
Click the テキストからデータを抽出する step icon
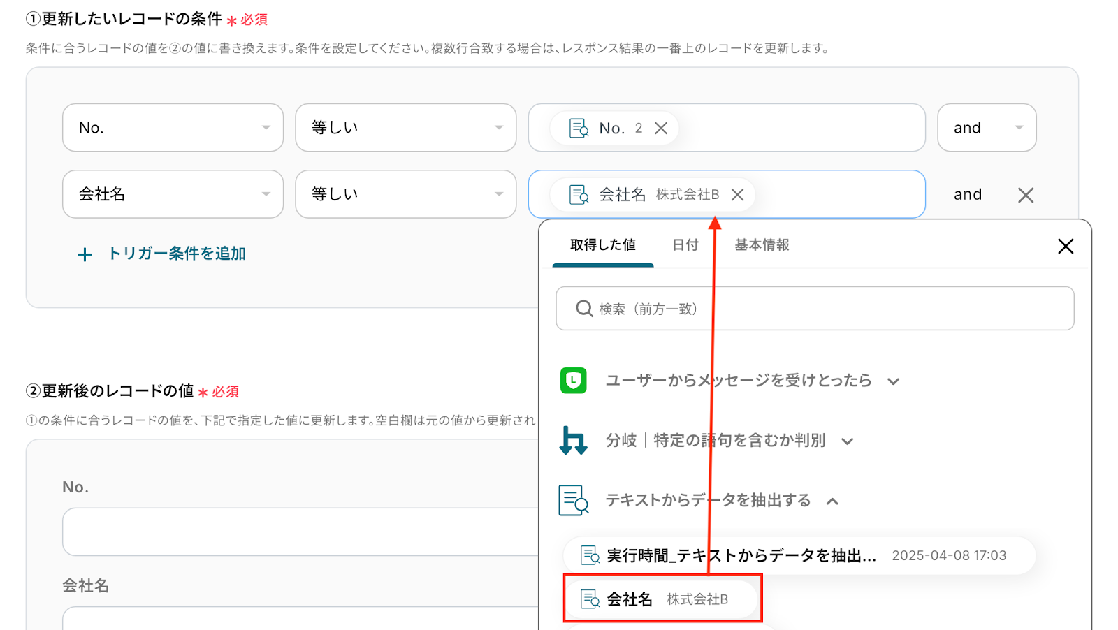573,501
